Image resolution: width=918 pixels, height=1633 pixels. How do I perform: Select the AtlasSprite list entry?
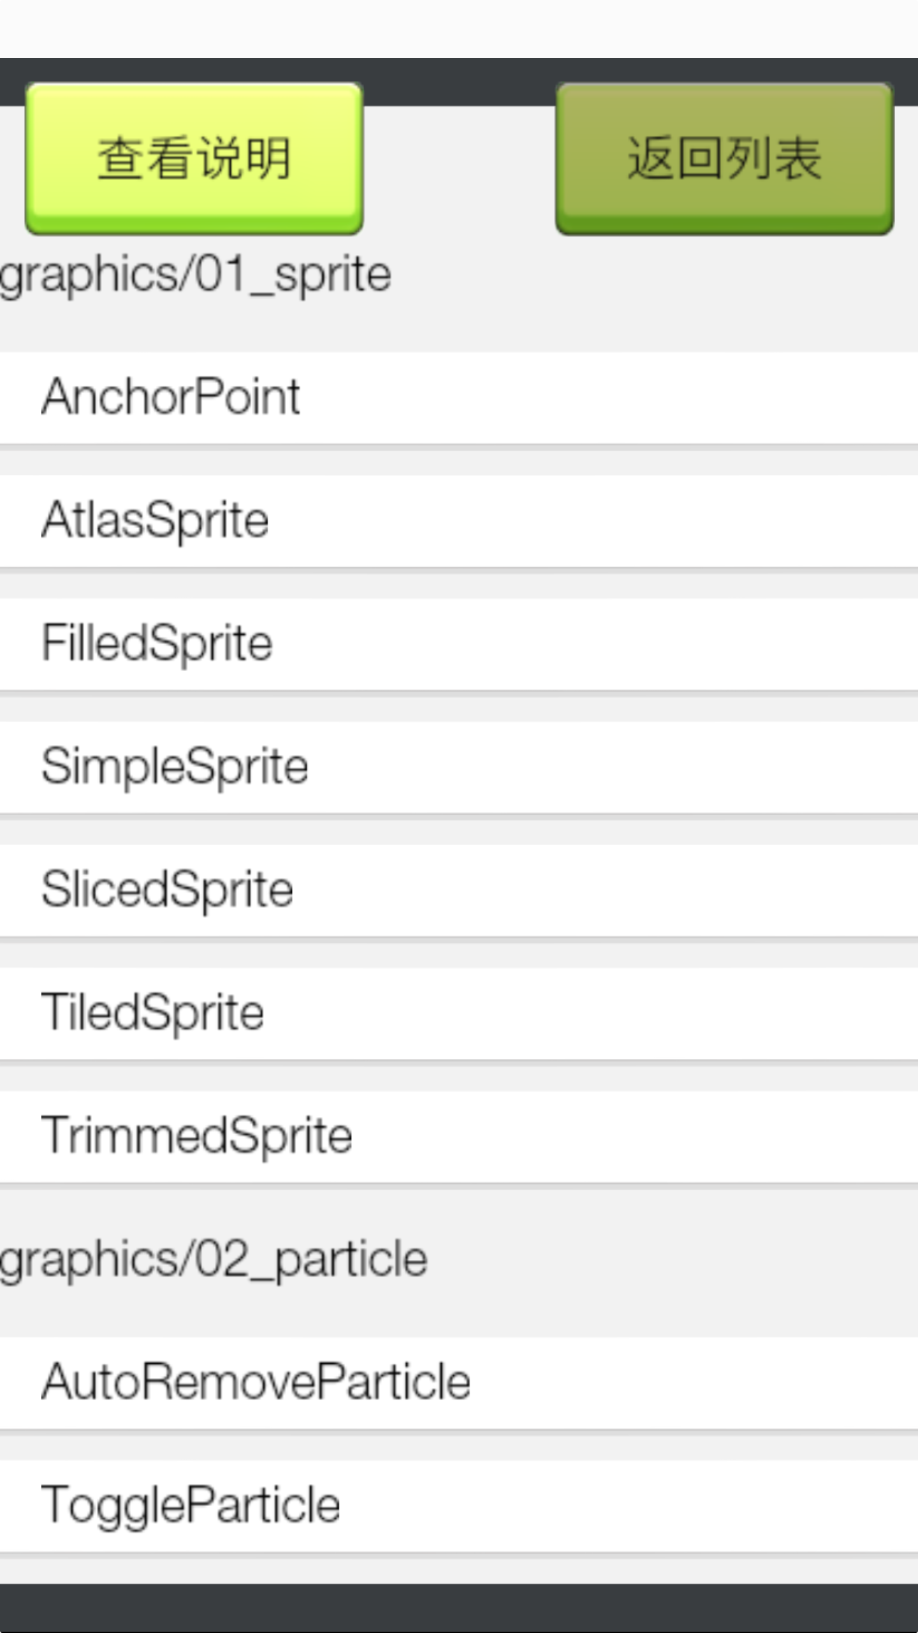pyautogui.click(x=156, y=521)
